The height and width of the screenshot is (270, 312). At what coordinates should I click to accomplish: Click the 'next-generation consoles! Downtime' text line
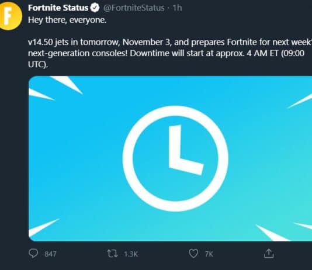(x=167, y=53)
